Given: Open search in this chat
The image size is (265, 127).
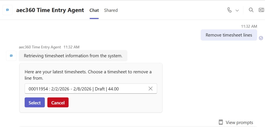Looking at the screenshot, I should point(251,10).
